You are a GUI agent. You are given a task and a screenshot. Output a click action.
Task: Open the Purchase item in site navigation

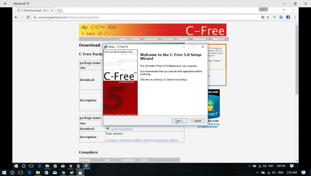coord(168,39)
